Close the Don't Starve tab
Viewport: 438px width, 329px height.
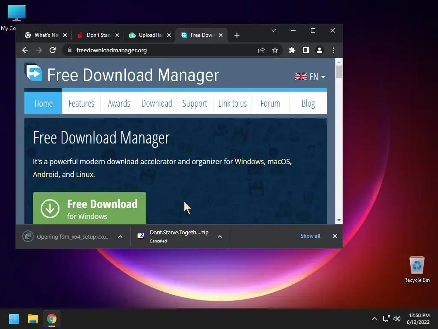[x=117, y=35]
